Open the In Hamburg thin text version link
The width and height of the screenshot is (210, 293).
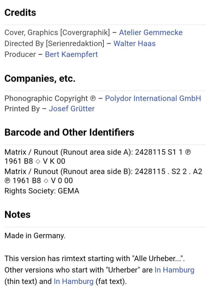coord(174,270)
